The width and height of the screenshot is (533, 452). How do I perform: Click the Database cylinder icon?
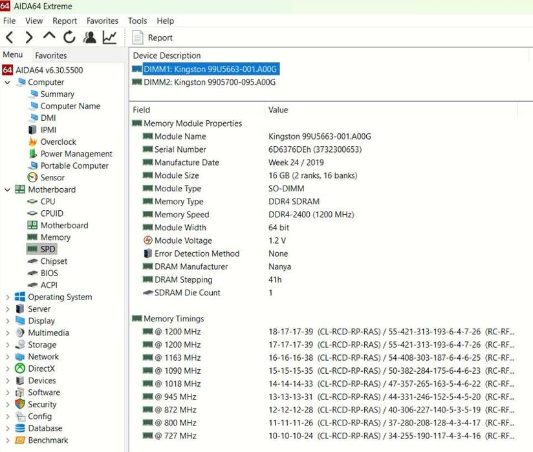tap(20, 428)
